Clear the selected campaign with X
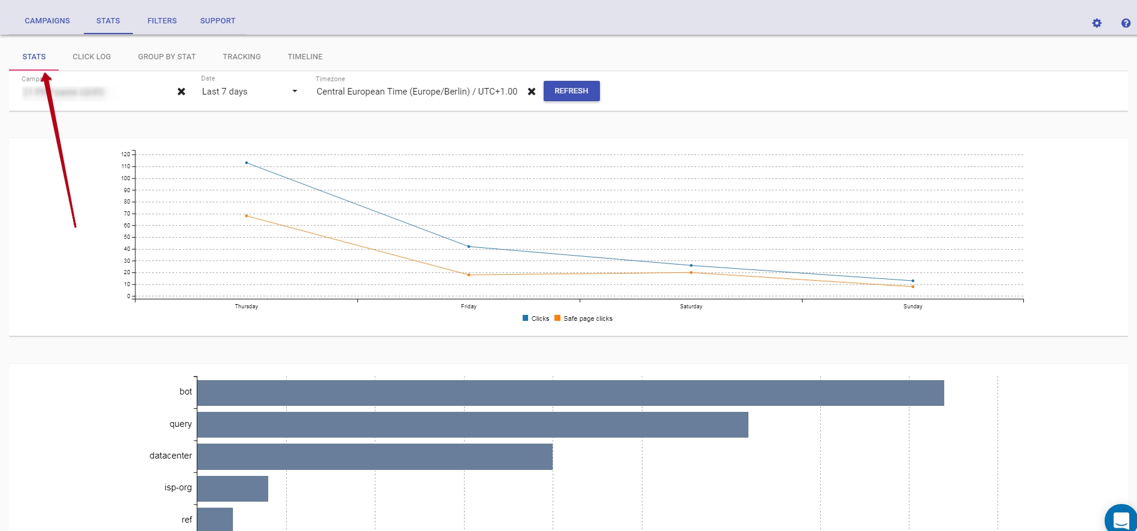 click(x=181, y=92)
